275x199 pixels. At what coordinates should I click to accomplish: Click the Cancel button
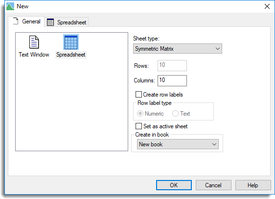pyautogui.click(x=213, y=185)
